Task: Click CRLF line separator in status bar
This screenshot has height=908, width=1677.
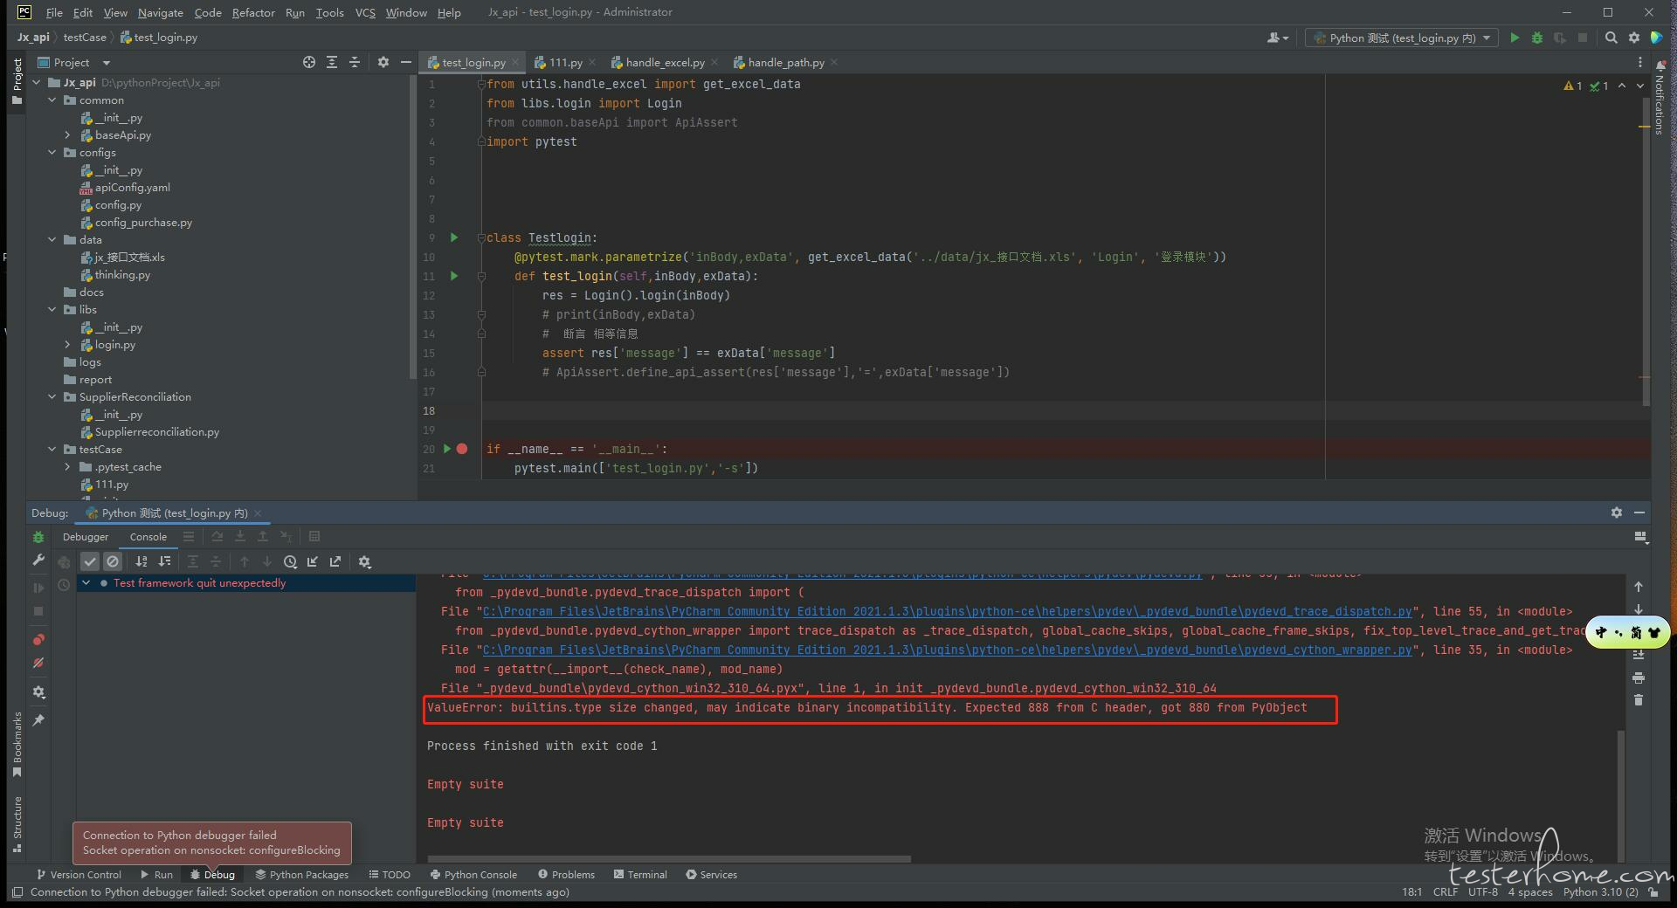Action: coord(1445,892)
